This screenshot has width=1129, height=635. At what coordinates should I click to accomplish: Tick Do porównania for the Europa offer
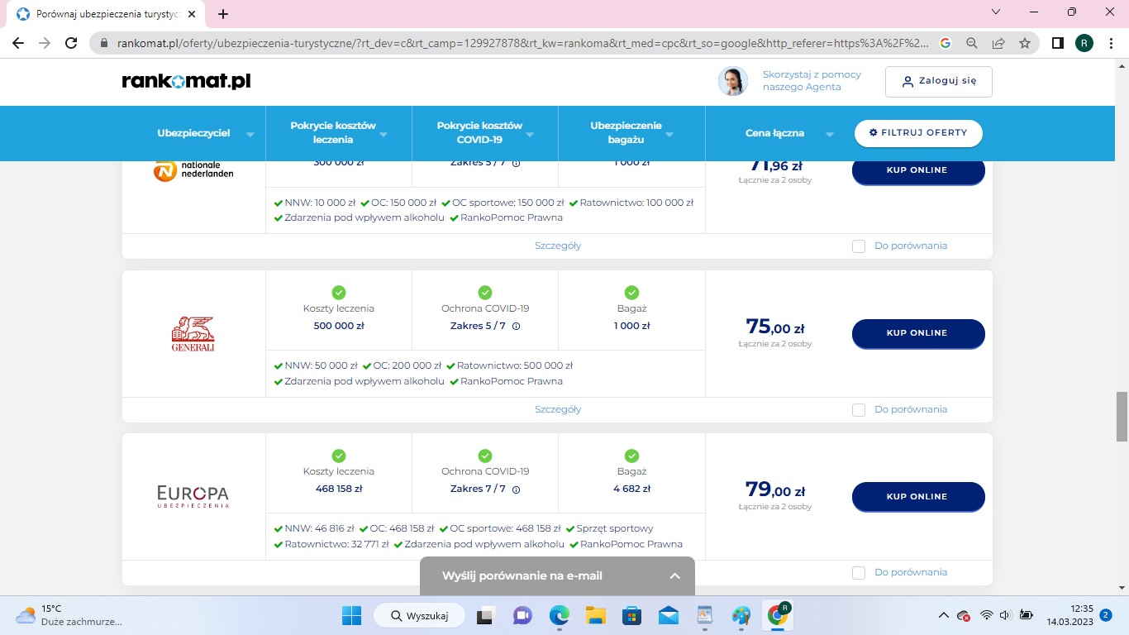coord(859,573)
